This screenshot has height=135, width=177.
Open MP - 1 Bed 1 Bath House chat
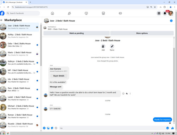[x=19, y=72]
